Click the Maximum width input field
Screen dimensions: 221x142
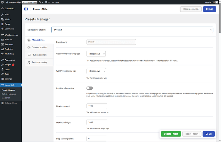click(97, 106)
